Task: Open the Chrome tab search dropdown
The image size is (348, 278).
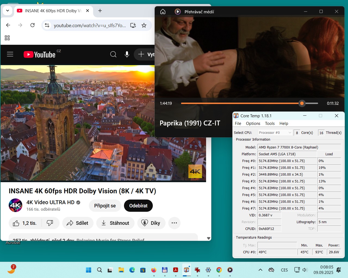Action: [x=8, y=11]
